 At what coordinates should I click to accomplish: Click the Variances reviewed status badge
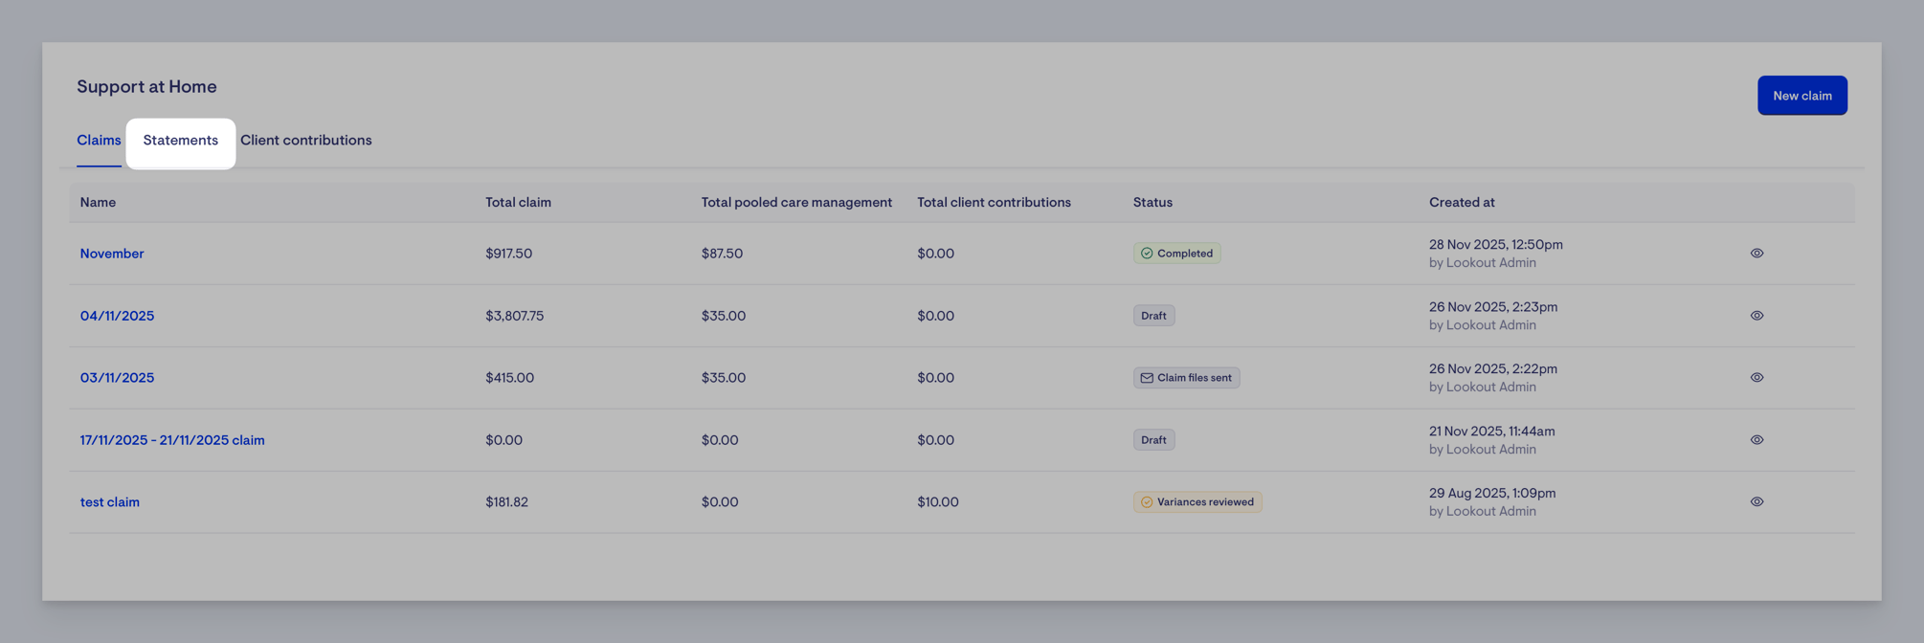pyautogui.click(x=1197, y=501)
